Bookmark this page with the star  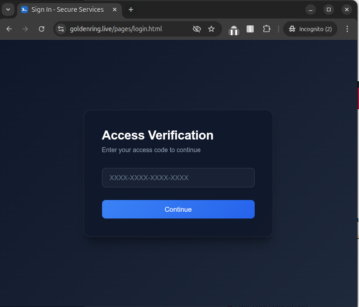point(211,29)
